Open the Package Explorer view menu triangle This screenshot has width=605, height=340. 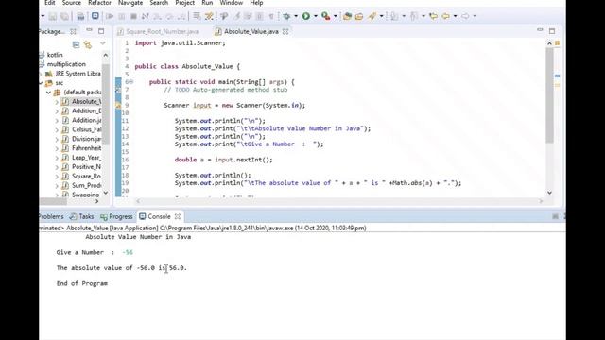pyautogui.click(x=103, y=44)
